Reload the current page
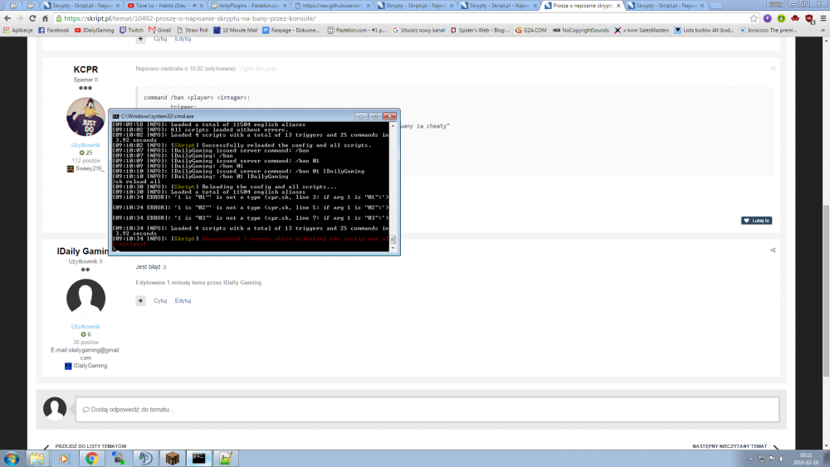The image size is (830, 467). (33, 18)
